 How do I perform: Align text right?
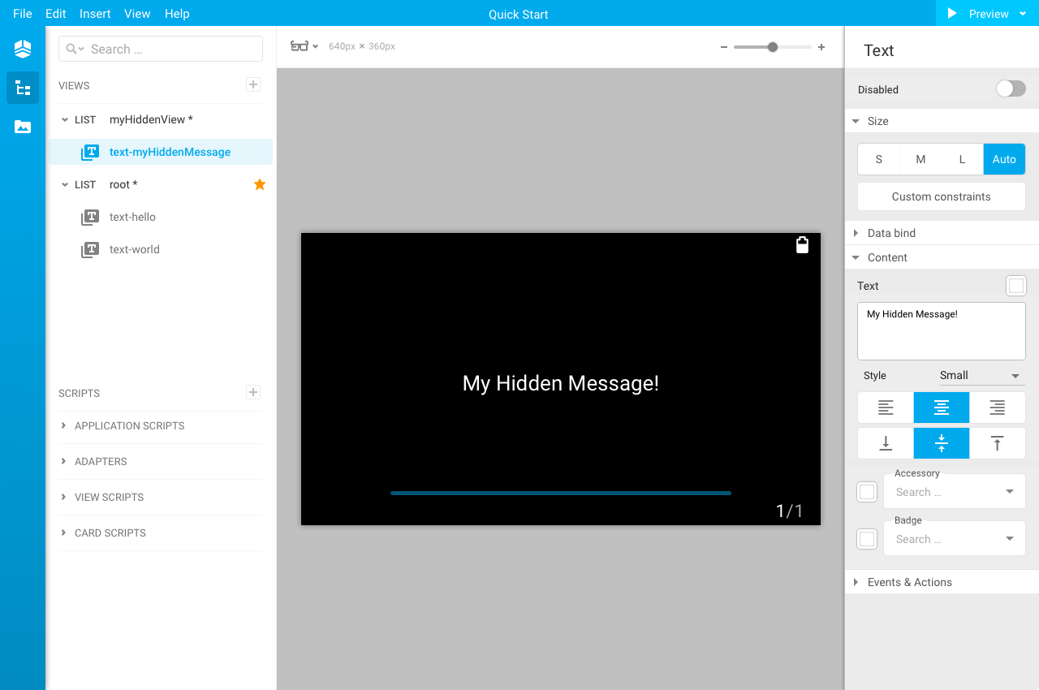tap(998, 408)
